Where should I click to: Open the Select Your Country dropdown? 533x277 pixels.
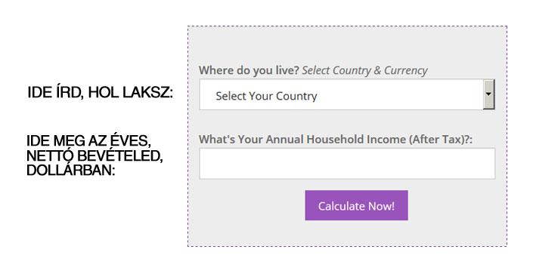(x=347, y=94)
